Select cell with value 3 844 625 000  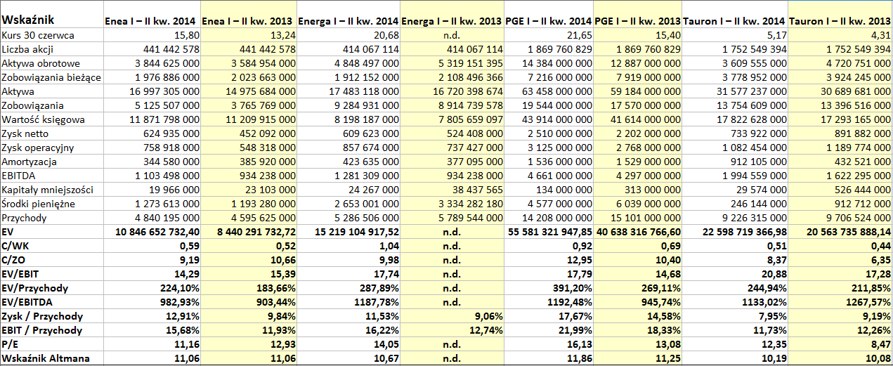[x=152, y=63]
